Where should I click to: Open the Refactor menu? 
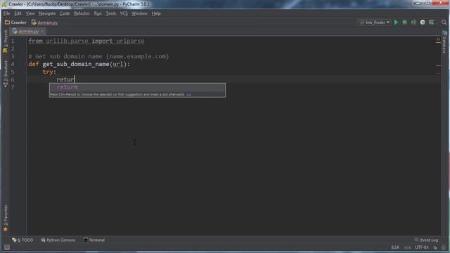(82, 13)
